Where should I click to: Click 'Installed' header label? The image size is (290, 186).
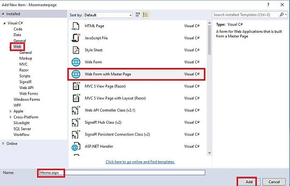[x=13, y=14]
